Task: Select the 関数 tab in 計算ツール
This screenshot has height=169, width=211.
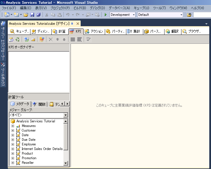Action: pos(39,104)
